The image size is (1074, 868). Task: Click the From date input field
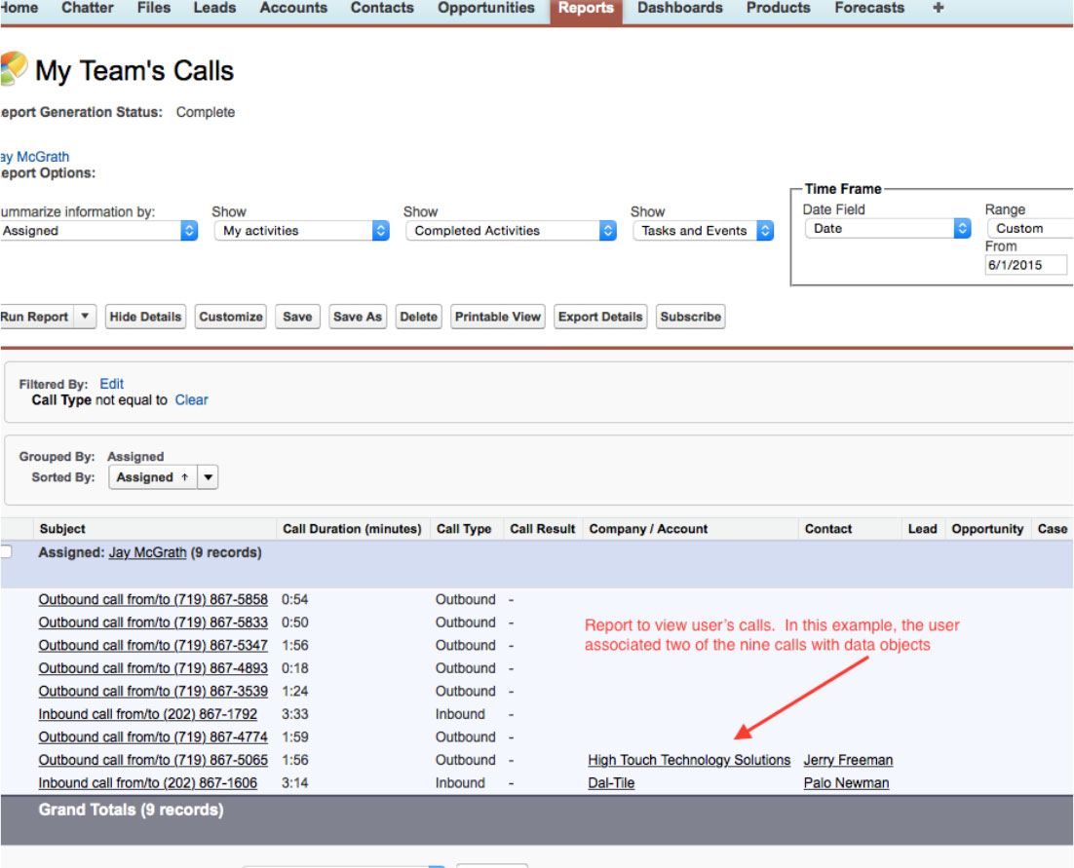coord(1025,265)
